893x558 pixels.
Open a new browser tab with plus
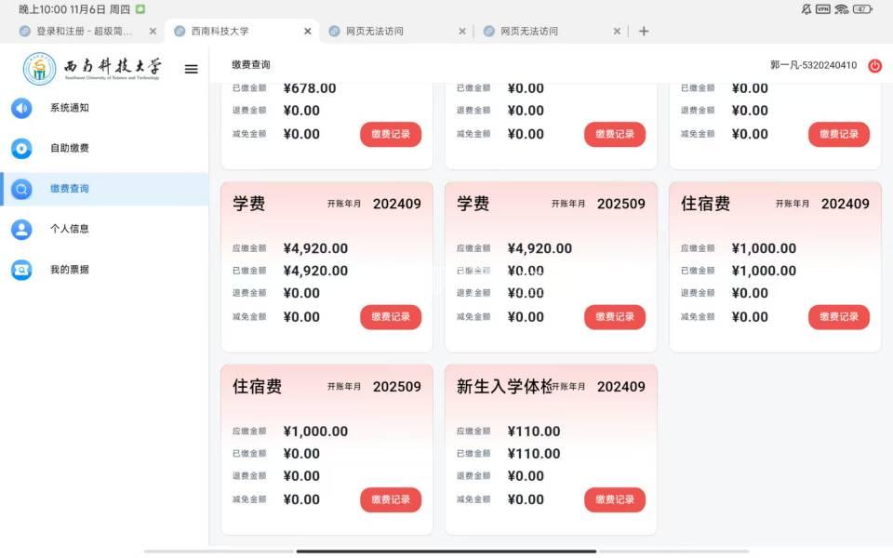(644, 31)
